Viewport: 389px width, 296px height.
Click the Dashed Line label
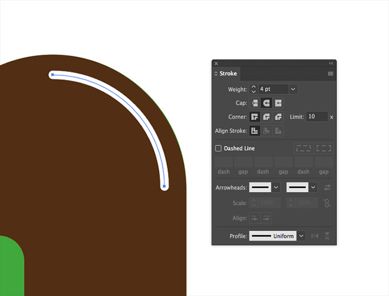click(239, 148)
